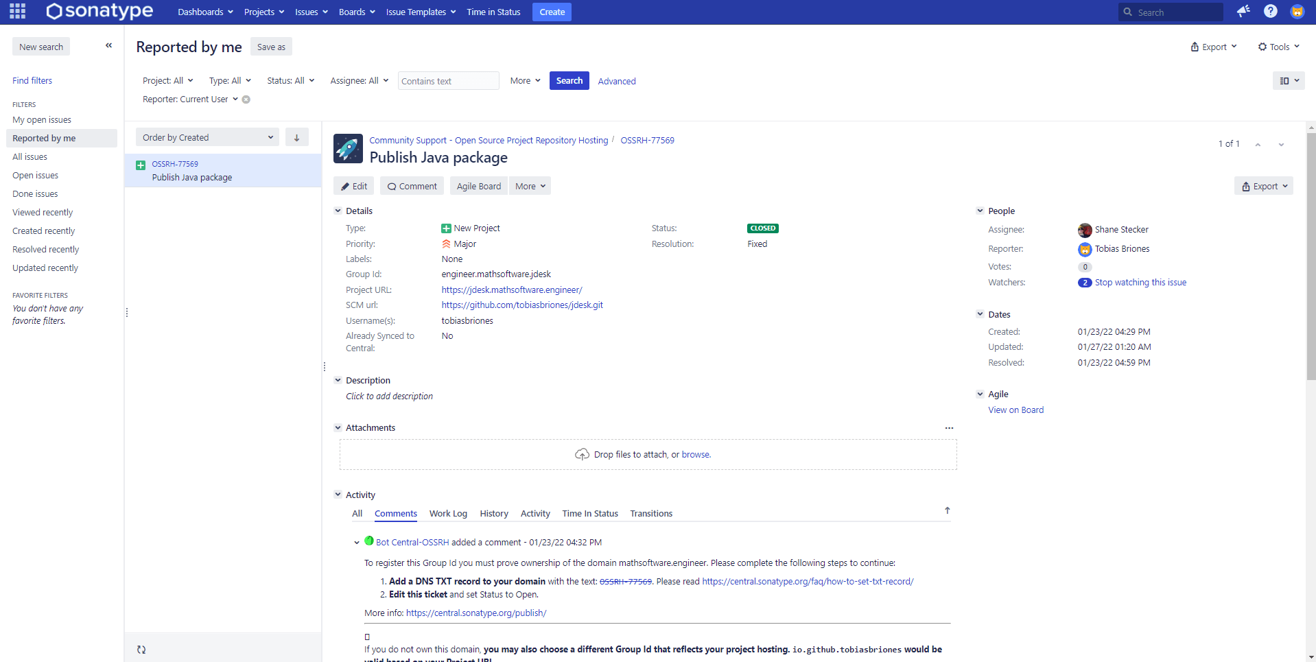The image size is (1316, 662).
Task: Open the Tools gear menu
Action: 1278,47
